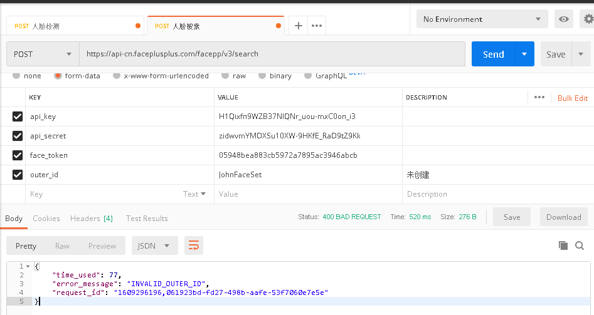Click the api_secret value cell
Image resolution: width=594 pixels, height=315 pixels.
tap(308, 136)
